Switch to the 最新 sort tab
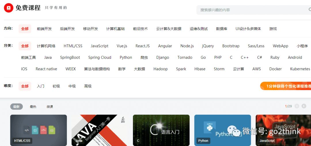Image resolution: width=311 pixels, height=146 pixels. (16, 107)
